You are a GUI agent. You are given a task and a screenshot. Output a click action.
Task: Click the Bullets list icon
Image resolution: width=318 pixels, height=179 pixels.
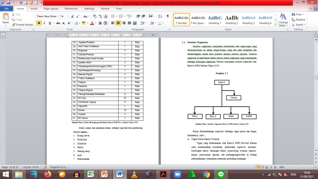[113, 16]
